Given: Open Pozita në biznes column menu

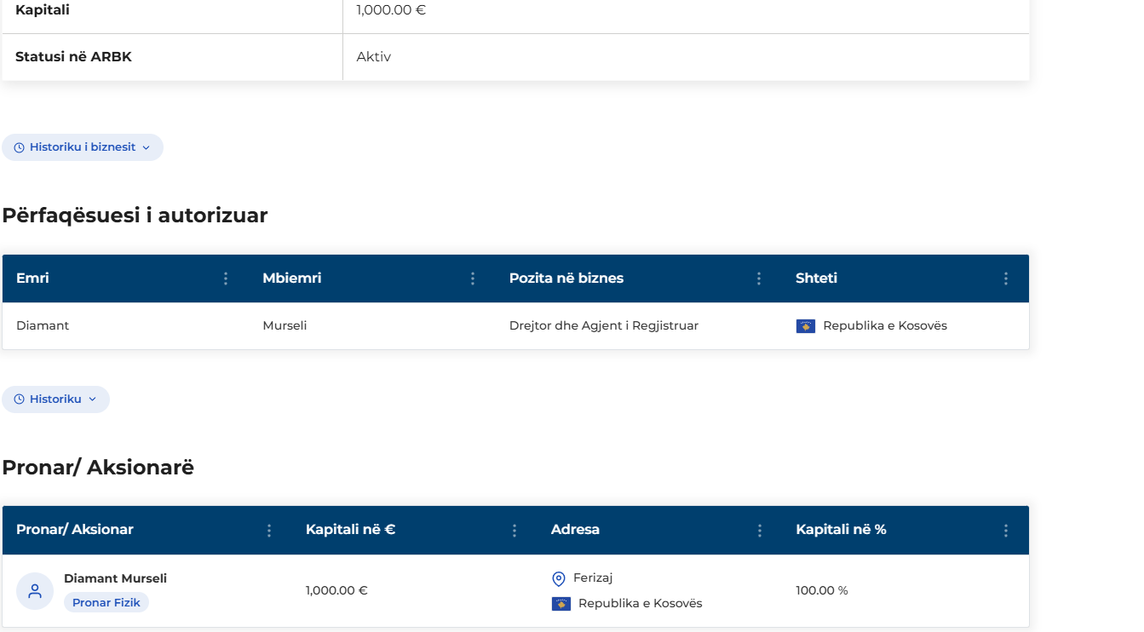Looking at the screenshot, I should click(x=759, y=279).
